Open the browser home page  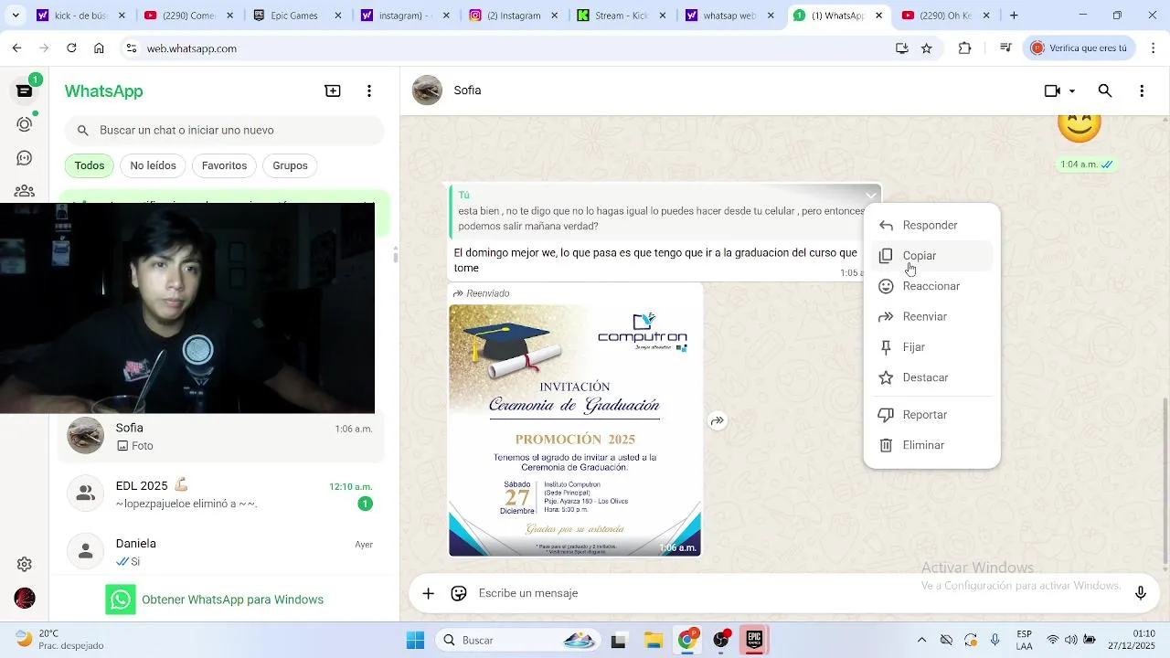(x=99, y=48)
